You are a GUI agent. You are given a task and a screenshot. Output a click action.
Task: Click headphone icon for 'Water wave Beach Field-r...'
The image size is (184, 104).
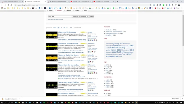[91, 90]
